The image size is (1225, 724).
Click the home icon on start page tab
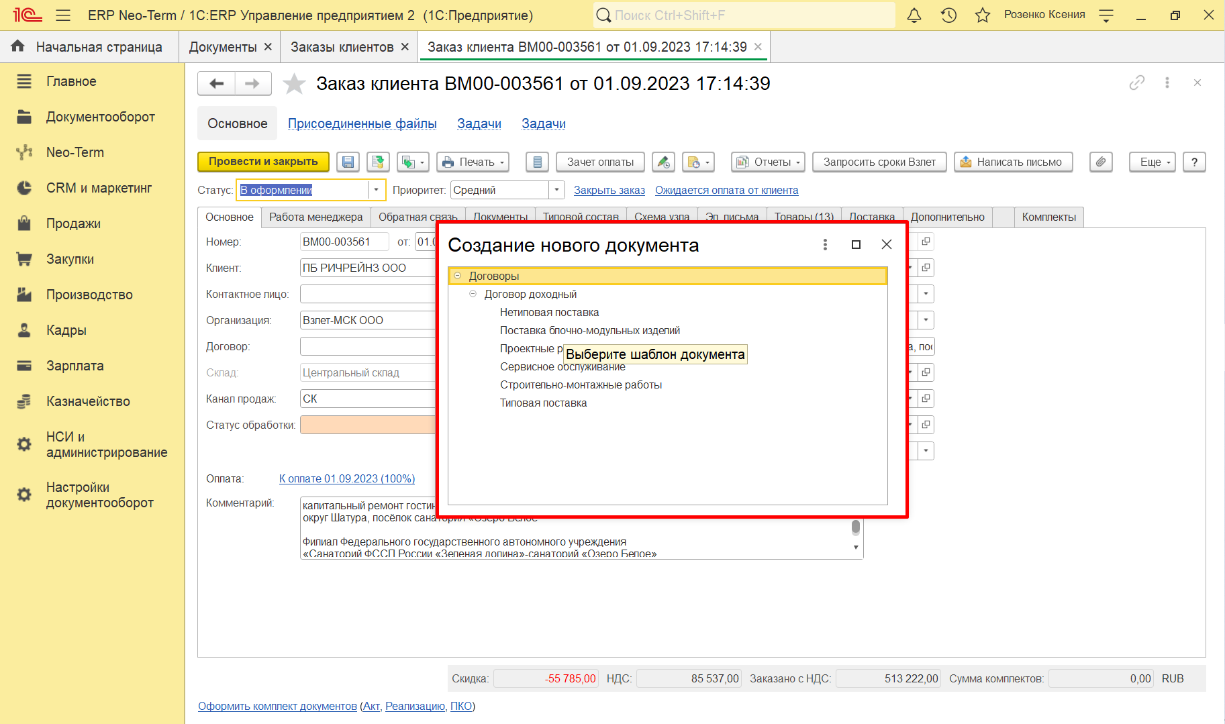(x=18, y=46)
